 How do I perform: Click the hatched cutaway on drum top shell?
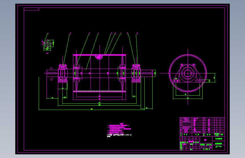click(99, 57)
